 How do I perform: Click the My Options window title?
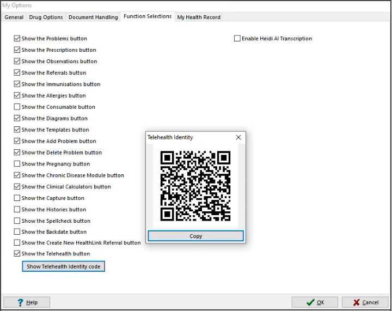click(17, 5)
